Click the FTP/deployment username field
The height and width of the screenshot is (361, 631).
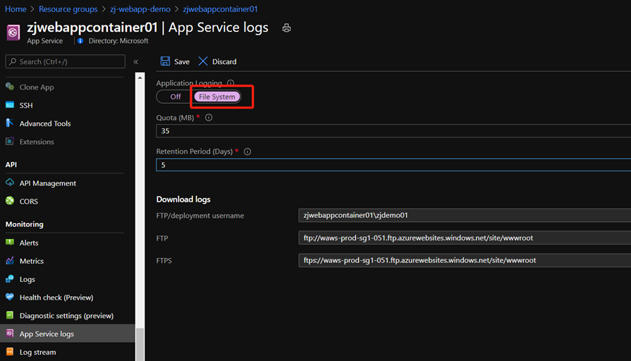(465, 215)
